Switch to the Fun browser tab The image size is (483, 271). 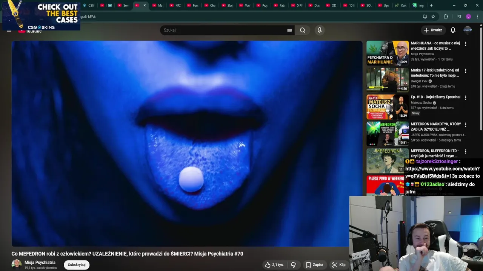(x=192, y=5)
